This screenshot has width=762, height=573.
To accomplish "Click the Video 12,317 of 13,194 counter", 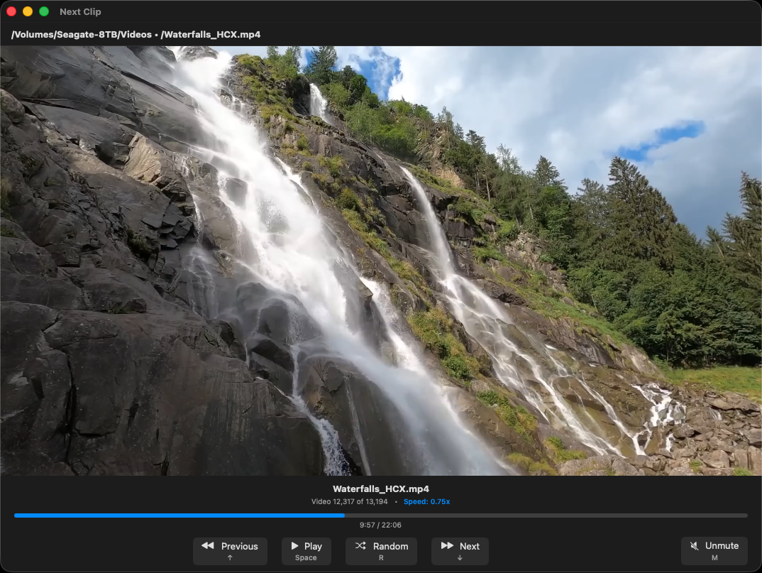I will click(350, 502).
